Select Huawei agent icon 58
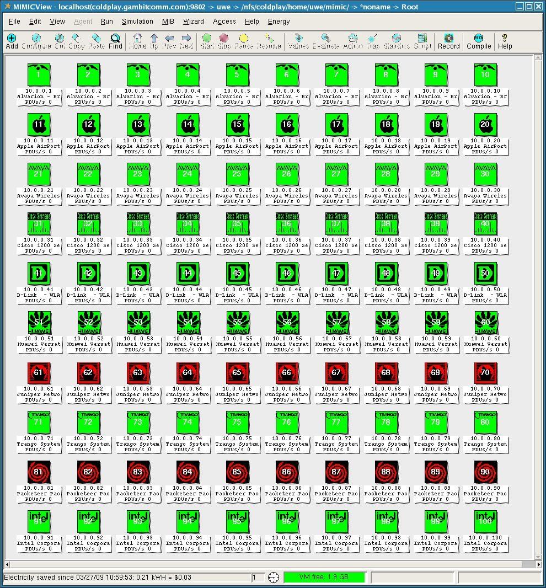 point(386,323)
